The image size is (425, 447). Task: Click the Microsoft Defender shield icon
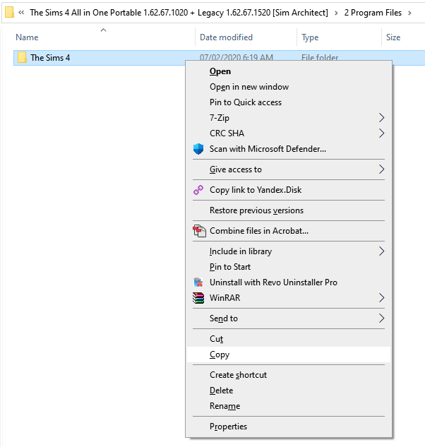tap(198, 149)
